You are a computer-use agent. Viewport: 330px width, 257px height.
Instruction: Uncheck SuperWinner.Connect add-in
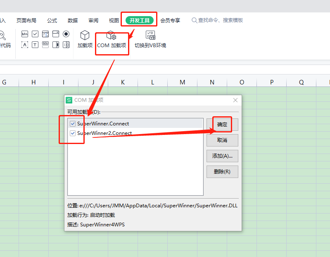73,124
